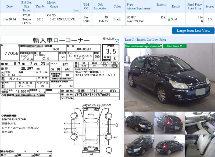This screenshot has width=215, height=157.
Task: Click the sheet number 77058 box
Action: (10, 52)
